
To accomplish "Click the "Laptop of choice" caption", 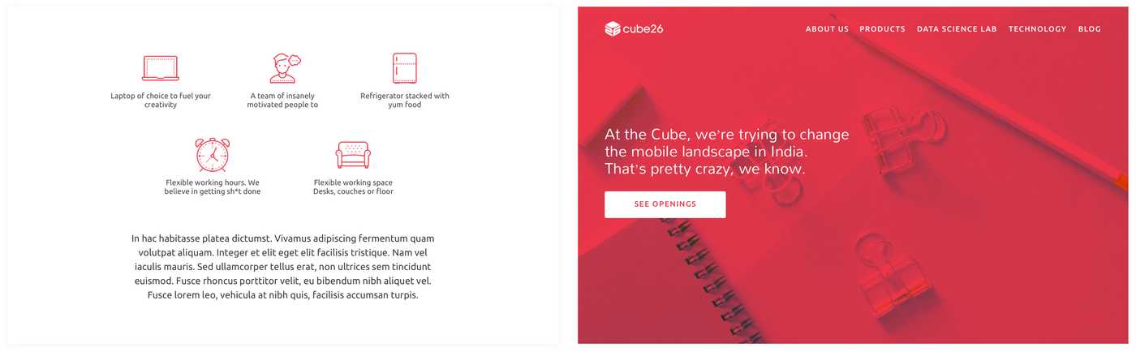I will pos(161,100).
